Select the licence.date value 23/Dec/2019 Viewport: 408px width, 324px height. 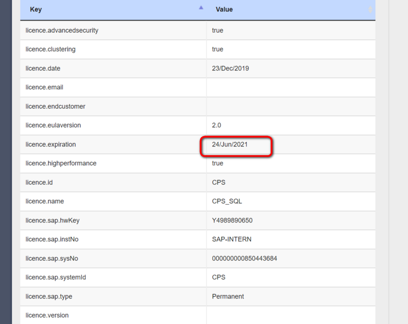(x=233, y=68)
